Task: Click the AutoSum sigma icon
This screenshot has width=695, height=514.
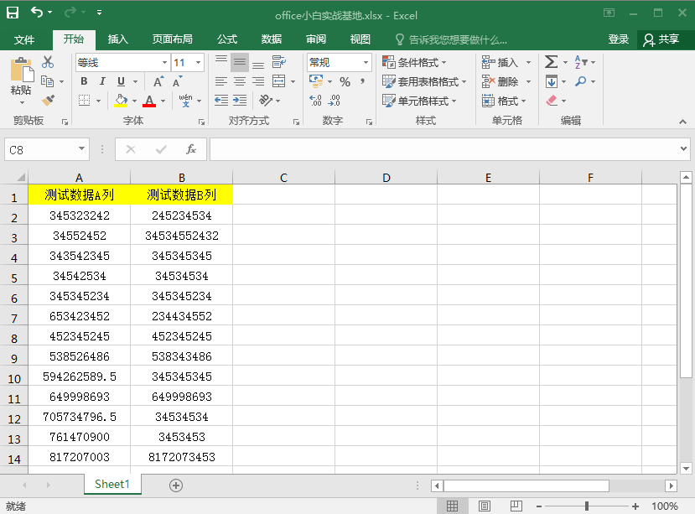Action: tap(551, 62)
